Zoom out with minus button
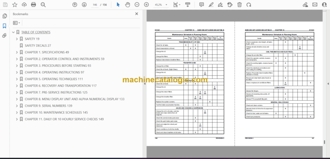 click(137, 5)
